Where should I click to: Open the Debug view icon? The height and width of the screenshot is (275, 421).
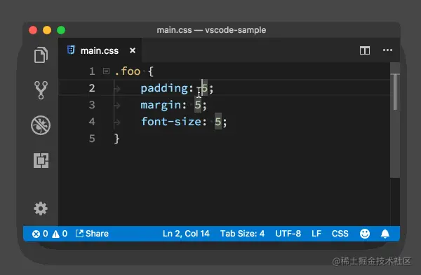click(x=41, y=125)
